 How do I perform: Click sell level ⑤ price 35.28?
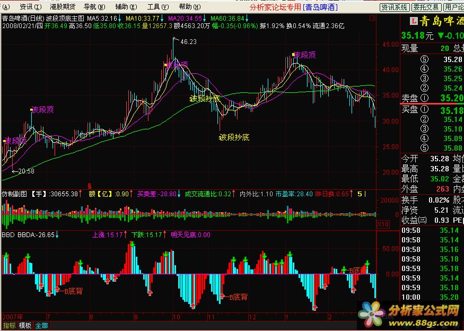[453, 59]
